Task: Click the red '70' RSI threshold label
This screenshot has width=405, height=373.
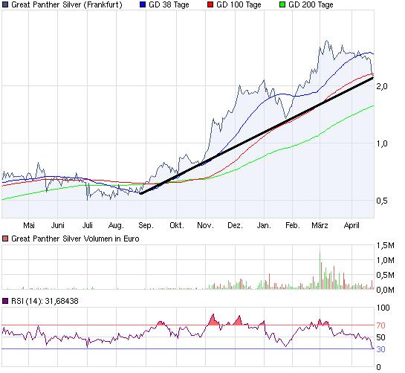Action: (x=380, y=325)
